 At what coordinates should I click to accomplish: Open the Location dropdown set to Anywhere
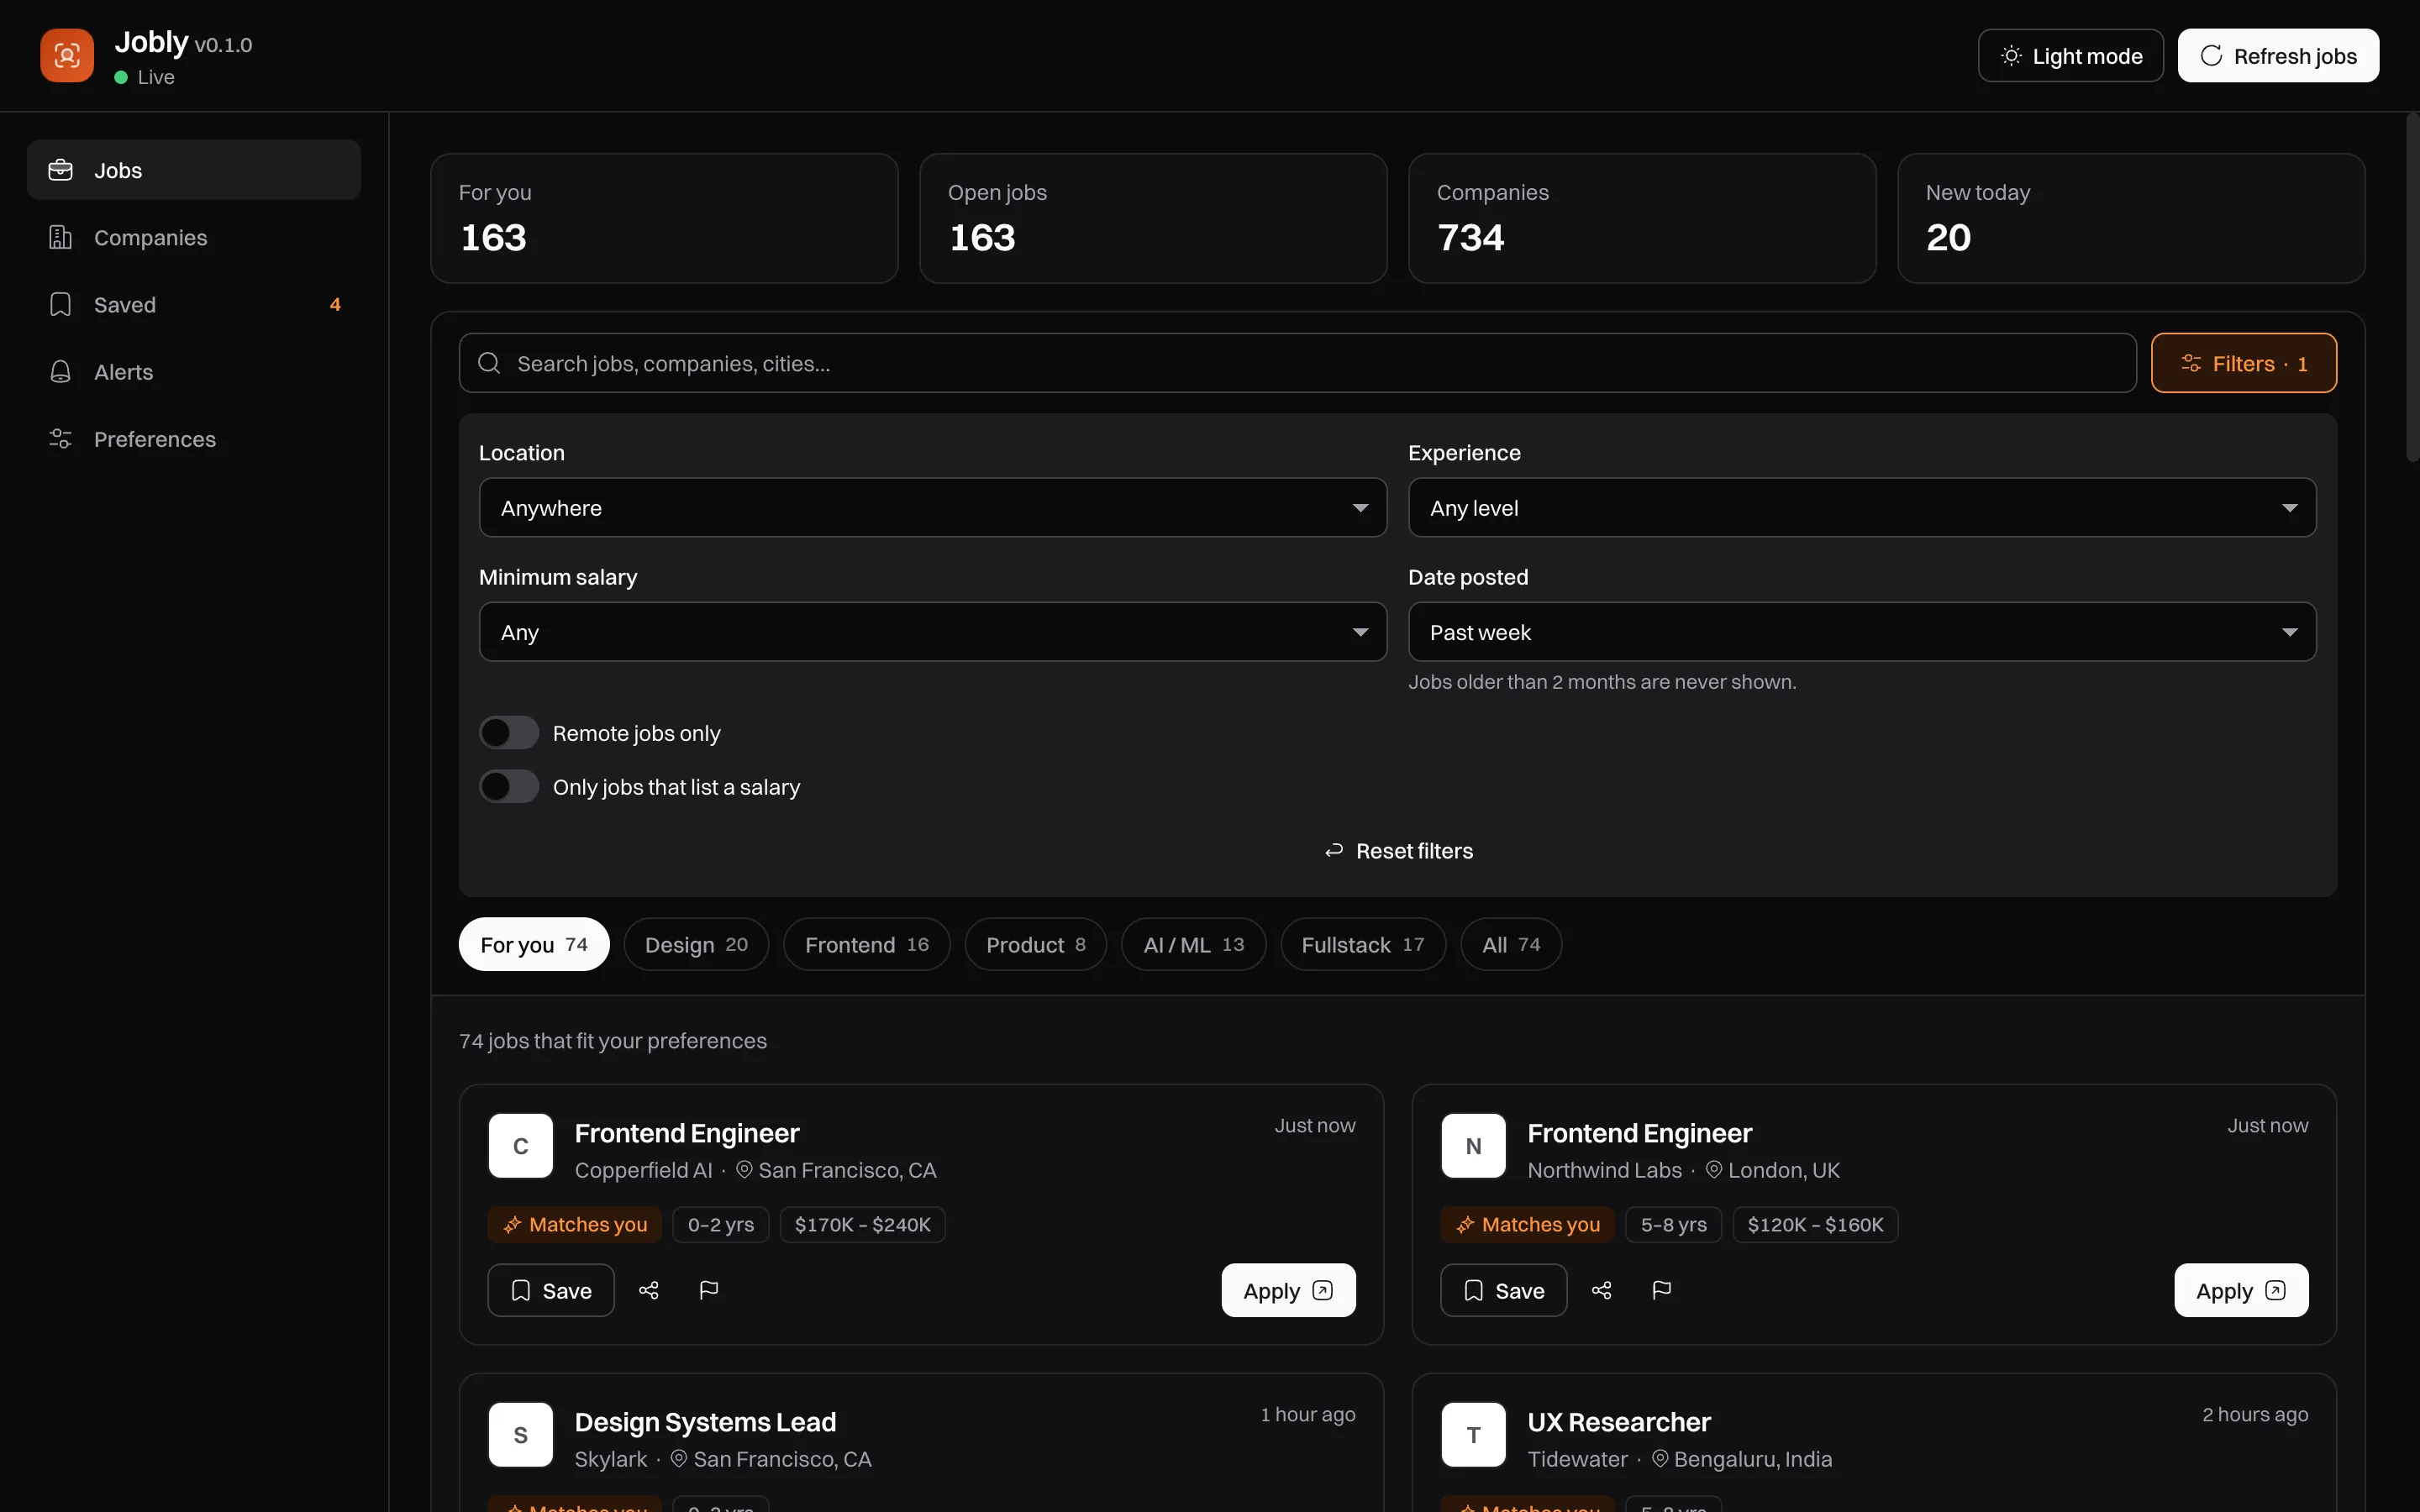[x=933, y=508]
